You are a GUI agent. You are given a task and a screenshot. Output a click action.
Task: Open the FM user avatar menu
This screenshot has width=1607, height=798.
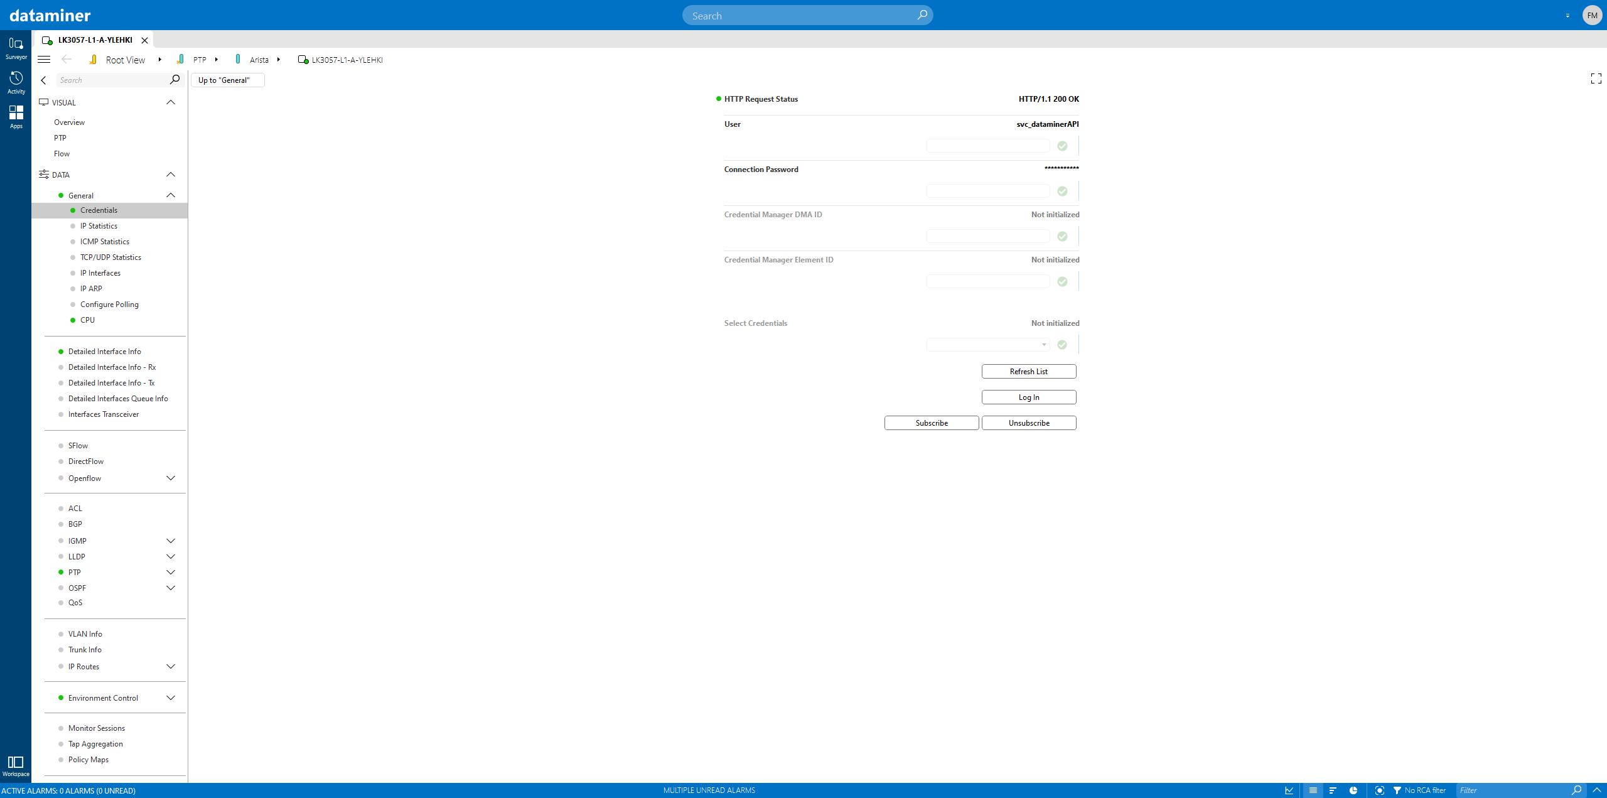[1593, 15]
